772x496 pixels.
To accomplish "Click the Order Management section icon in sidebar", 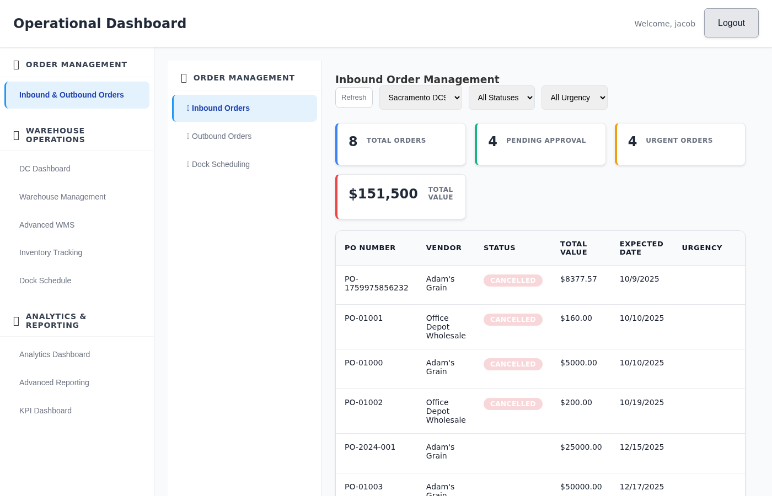I will (16, 64).
